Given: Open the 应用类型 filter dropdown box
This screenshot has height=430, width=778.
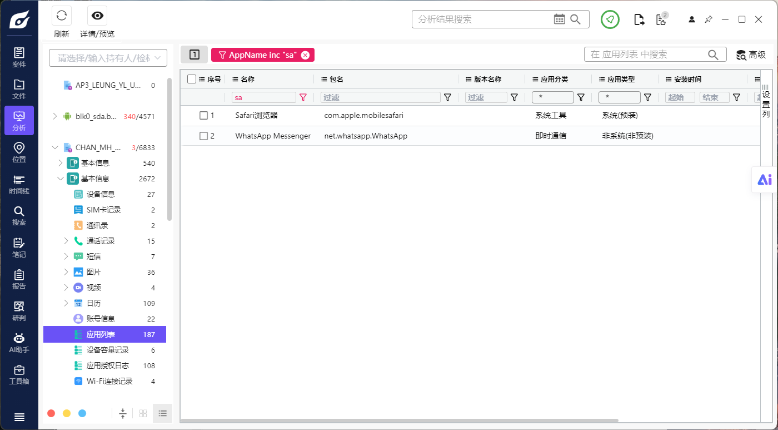Looking at the screenshot, I should pos(620,97).
